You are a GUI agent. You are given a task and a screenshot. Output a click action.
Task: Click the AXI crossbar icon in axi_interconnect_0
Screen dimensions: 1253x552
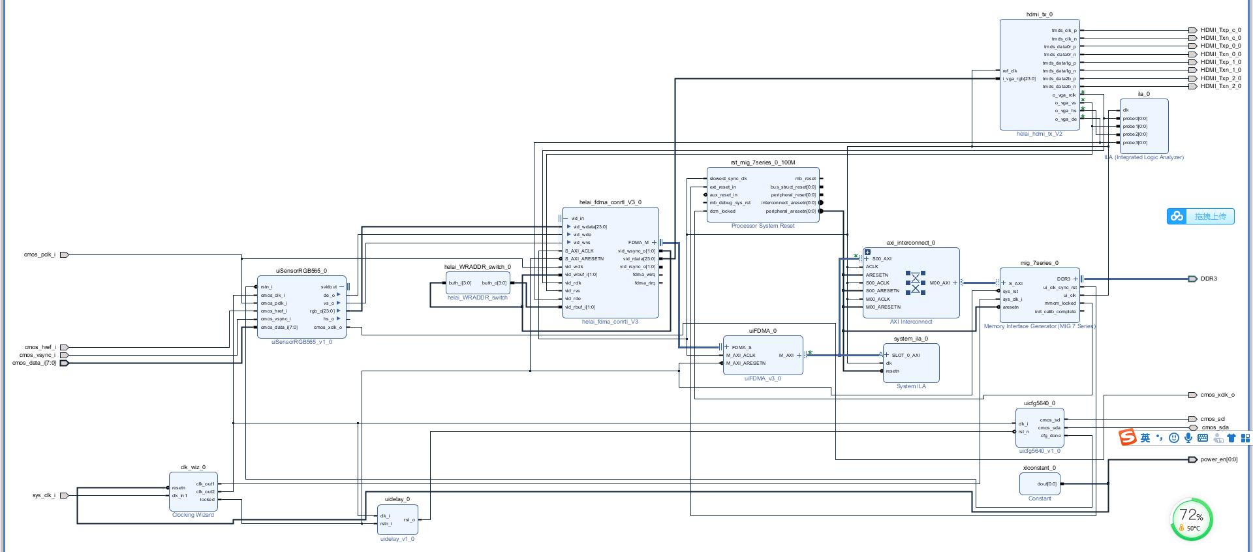click(915, 283)
